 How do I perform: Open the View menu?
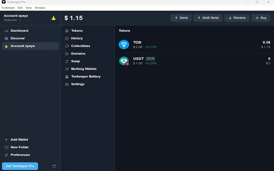pyautogui.click(x=28, y=8)
